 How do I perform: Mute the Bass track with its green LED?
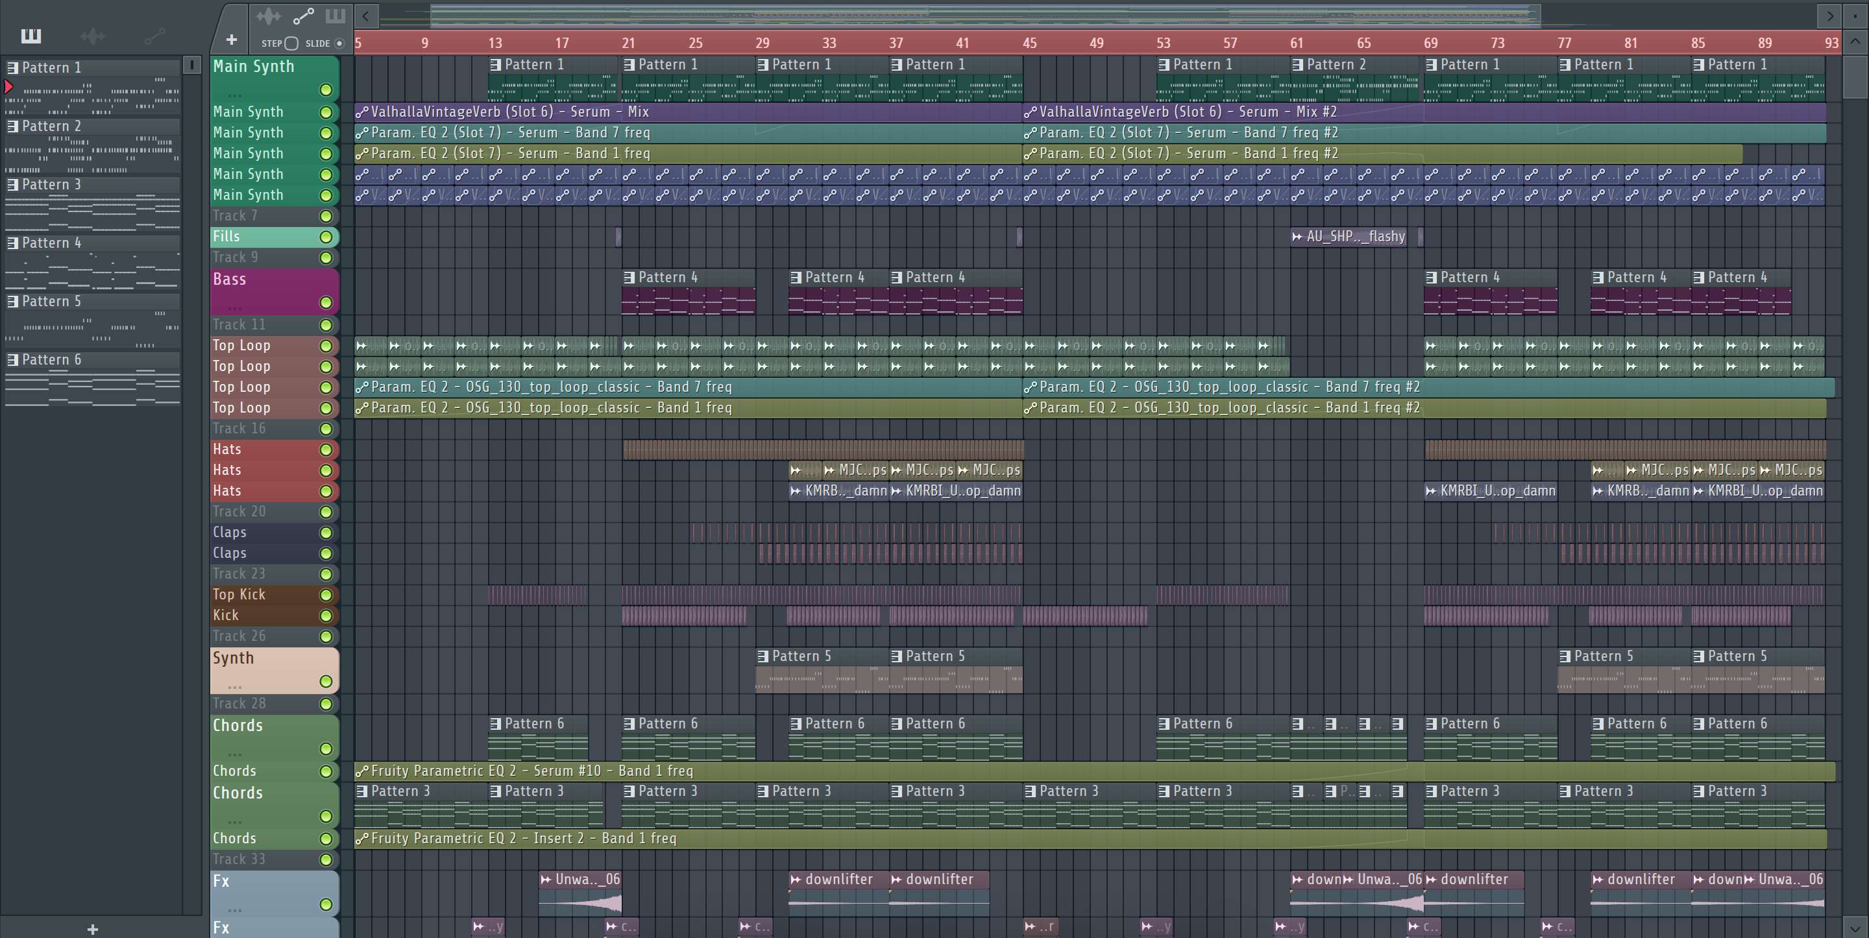326,302
